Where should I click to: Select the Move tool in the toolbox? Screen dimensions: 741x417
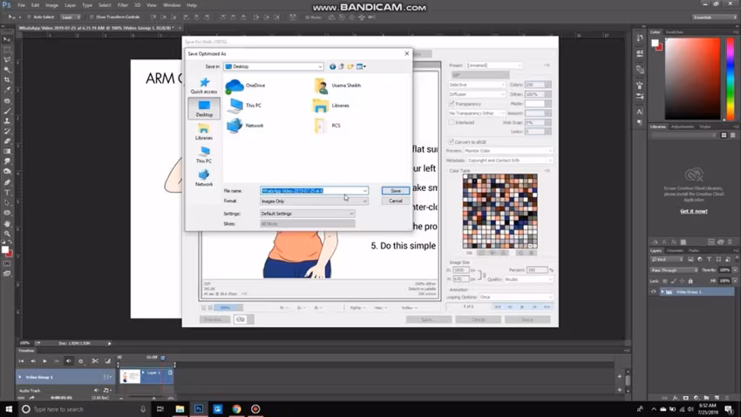point(7,39)
